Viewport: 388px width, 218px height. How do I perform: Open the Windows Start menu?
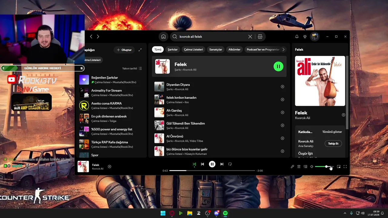(x=163, y=213)
